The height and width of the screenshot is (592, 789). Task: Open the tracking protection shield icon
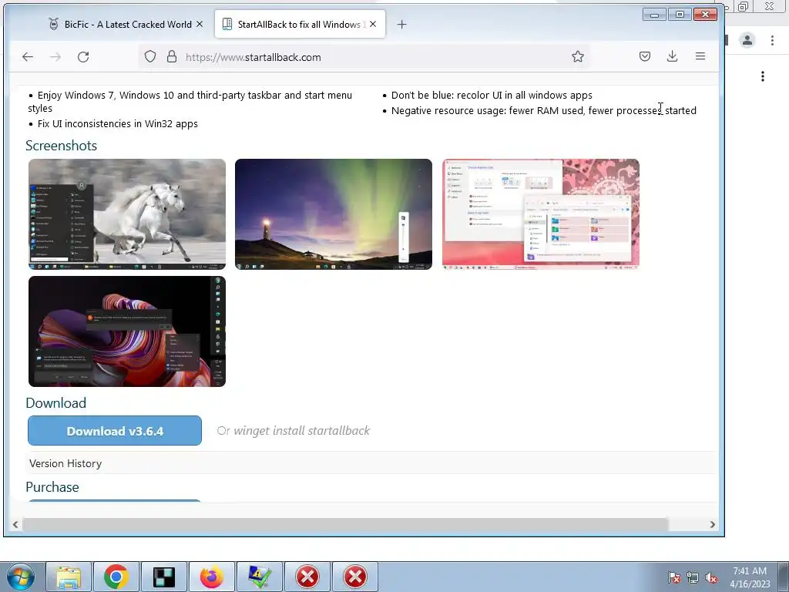(x=150, y=56)
